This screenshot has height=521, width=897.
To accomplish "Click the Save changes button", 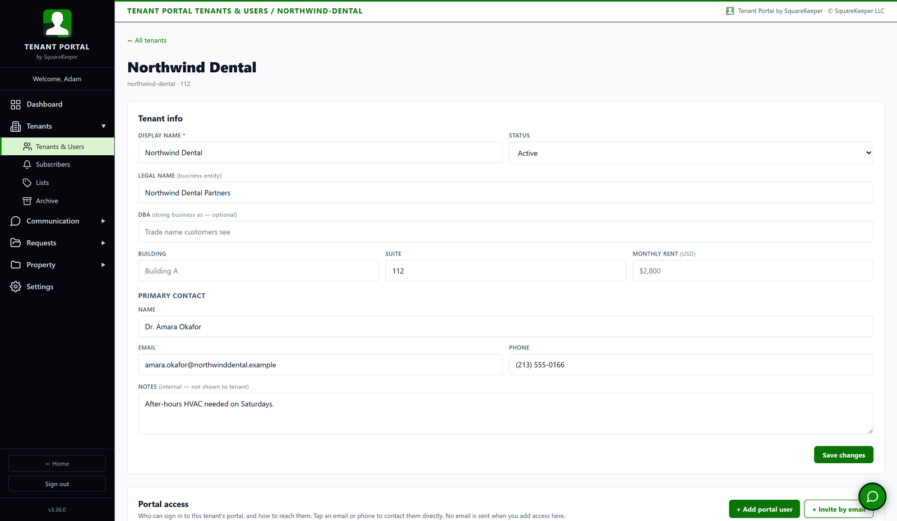I will tap(843, 455).
